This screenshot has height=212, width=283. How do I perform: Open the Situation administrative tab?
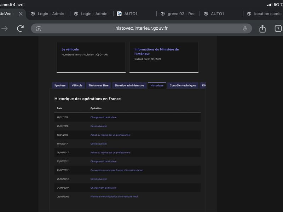tap(129, 86)
